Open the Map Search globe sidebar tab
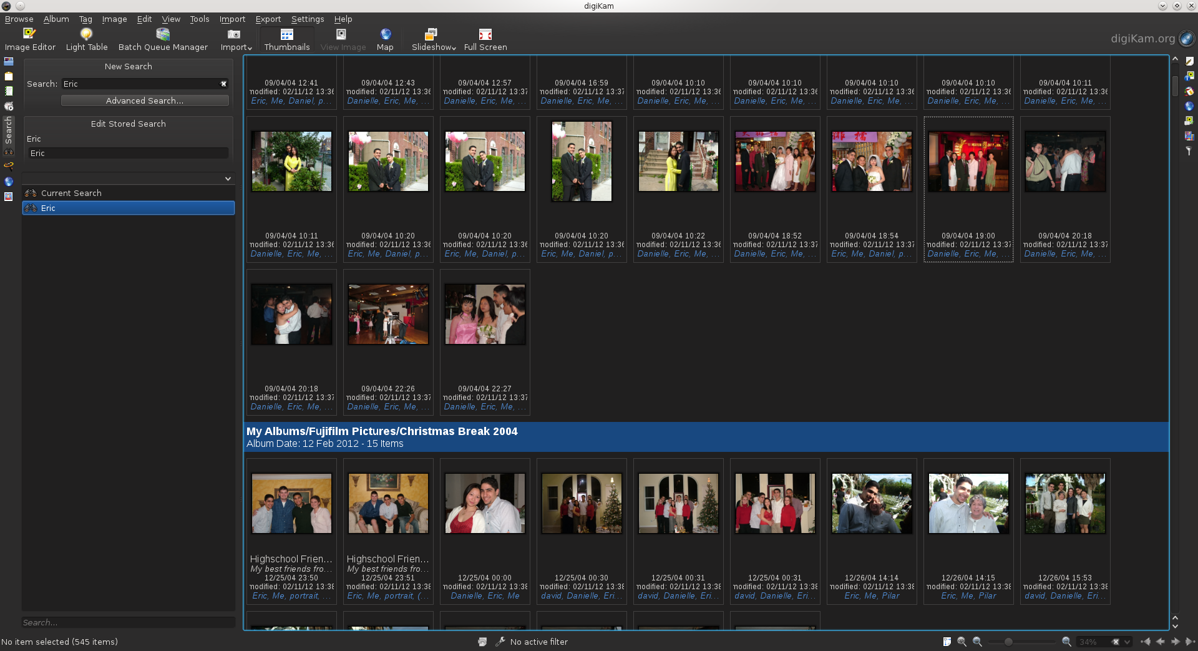 click(x=9, y=182)
